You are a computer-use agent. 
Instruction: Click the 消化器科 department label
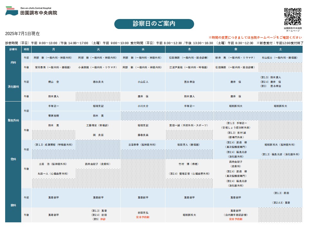13,87
